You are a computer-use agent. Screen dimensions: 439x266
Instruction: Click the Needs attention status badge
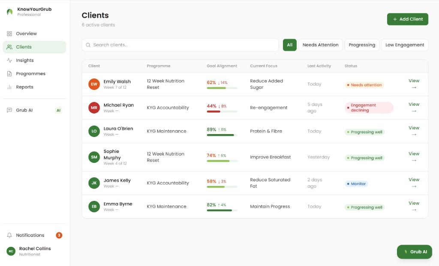364,85
